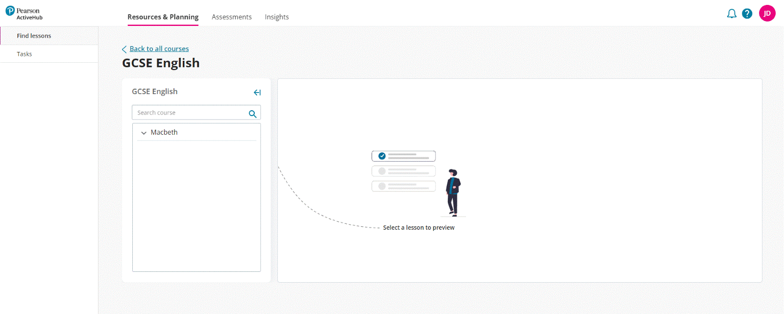Open the notifications bell
This screenshot has width=784, height=314.
(x=732, y=14)
